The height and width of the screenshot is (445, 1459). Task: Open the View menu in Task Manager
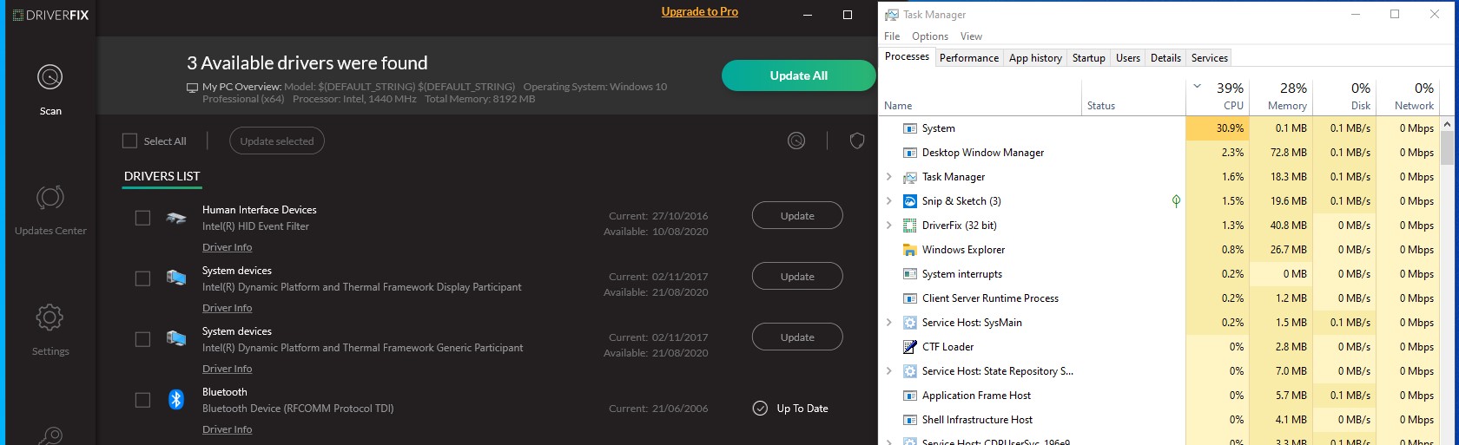971,36
